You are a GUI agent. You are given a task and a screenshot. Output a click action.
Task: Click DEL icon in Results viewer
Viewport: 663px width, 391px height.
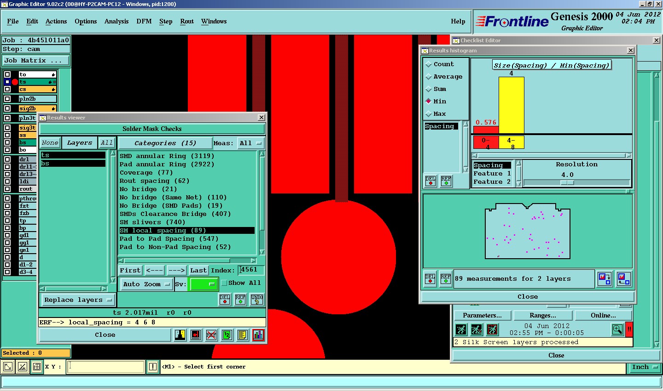[225, 300]
